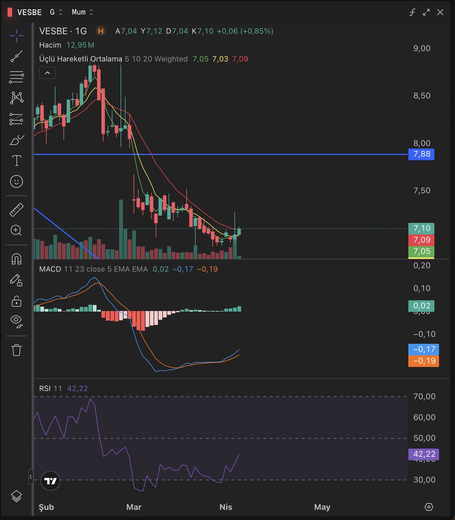The image size is (455, 520).
Task: Select the brush drawing tool
Action: 16,140
